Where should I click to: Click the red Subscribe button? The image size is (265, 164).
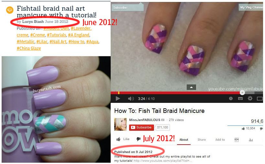141,127
